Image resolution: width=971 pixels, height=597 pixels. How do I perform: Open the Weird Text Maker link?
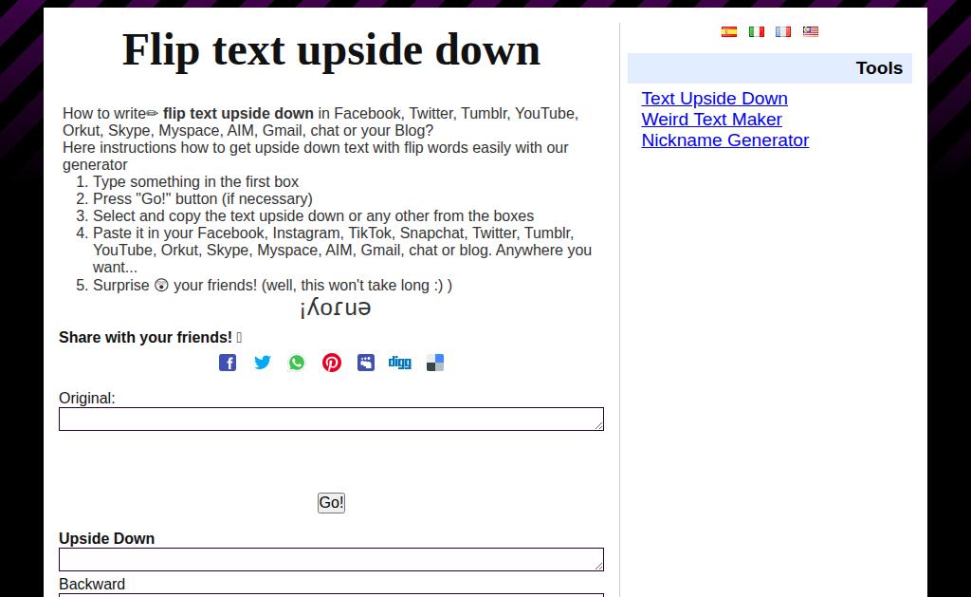coord(711,120)
